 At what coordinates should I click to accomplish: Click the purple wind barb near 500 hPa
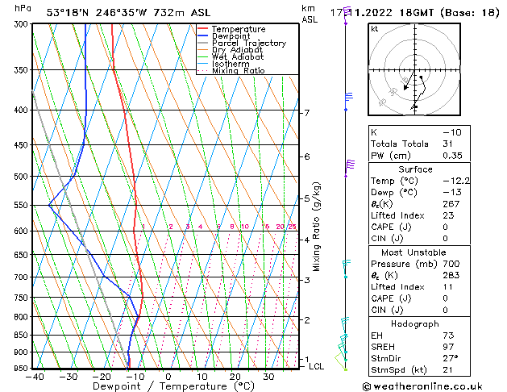click(349, 165)
